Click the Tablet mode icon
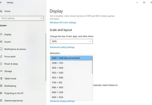The width and height of the screenshot is (152, 105). [1, 78]
